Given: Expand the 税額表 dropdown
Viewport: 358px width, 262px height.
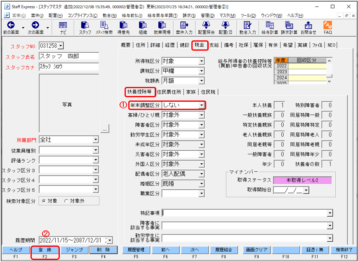Looking at the screenshot, I should 201,81.
